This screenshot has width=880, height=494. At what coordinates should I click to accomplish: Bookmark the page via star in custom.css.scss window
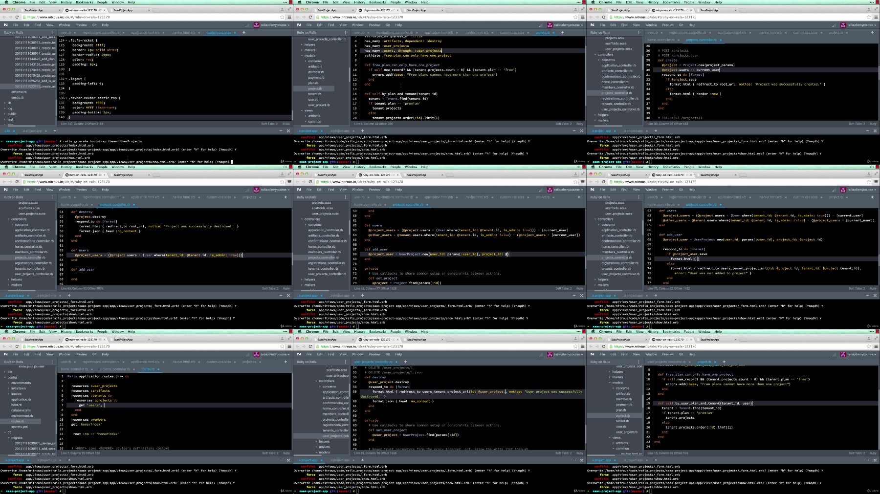click(x=282, y=17)
